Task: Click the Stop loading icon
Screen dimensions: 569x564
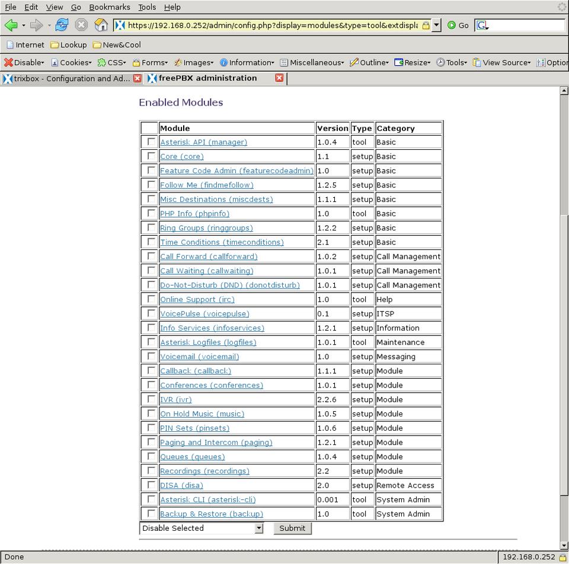Action: pos(81,25)
